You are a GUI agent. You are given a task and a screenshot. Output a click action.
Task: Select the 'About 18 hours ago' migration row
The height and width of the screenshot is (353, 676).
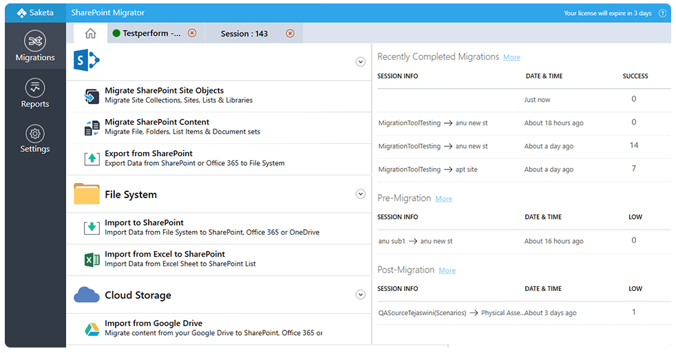pos(524,123)
